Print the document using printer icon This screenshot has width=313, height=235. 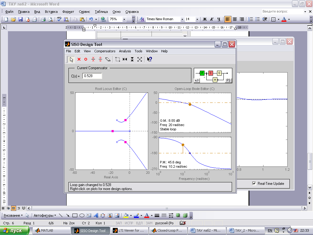pyautogui.click(x=43, y=19)
